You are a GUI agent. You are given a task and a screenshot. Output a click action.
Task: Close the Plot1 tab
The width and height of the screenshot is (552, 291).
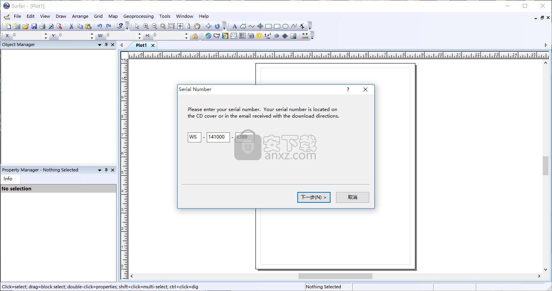[153, 45]
